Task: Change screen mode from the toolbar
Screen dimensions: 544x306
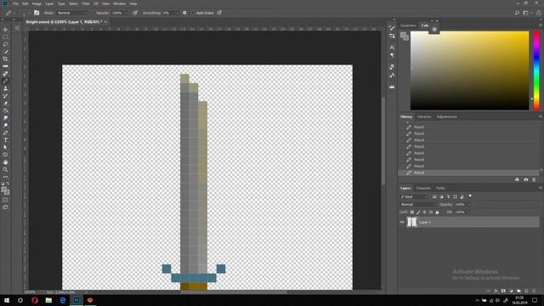Action: [5, 207]
